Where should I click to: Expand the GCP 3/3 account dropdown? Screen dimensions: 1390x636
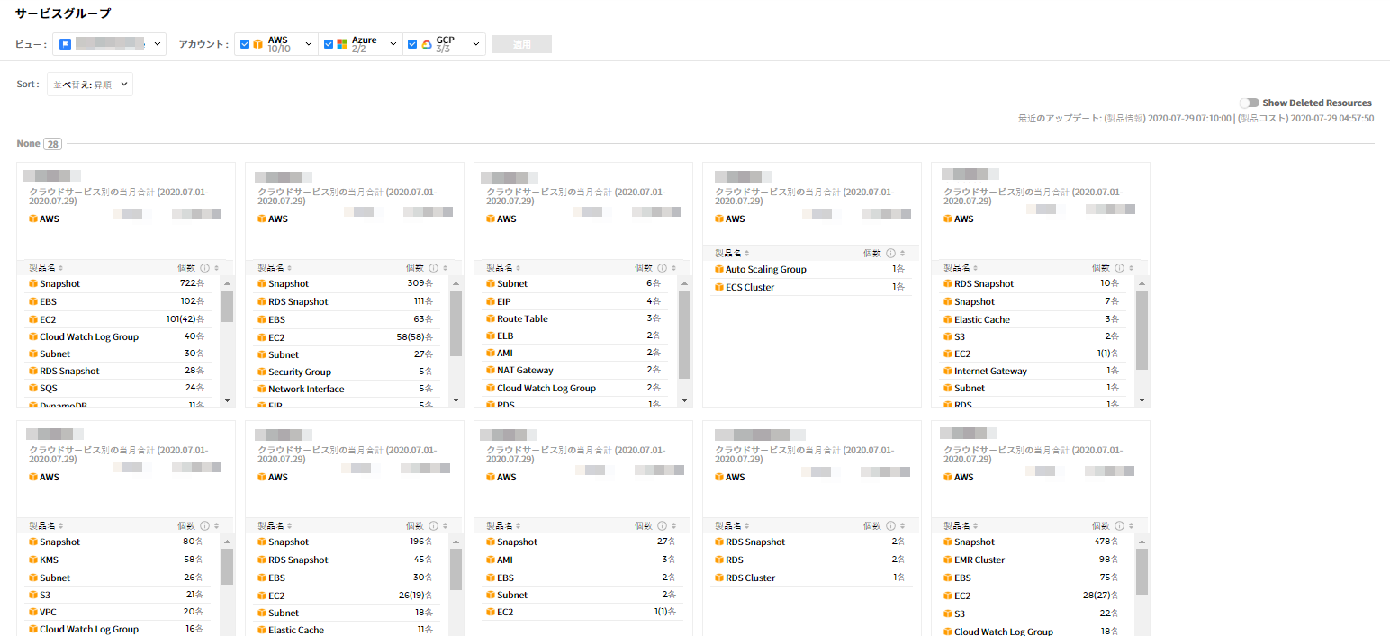[x=476, y=44]
